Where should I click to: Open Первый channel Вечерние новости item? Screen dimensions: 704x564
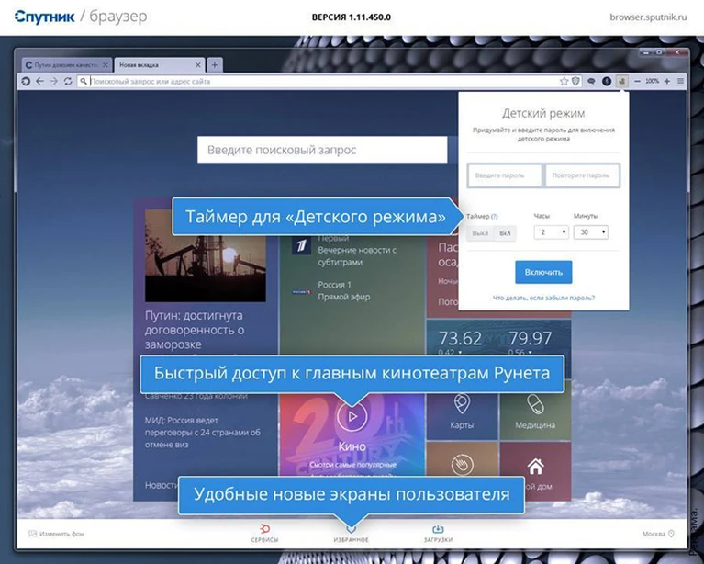coord(345,250)
